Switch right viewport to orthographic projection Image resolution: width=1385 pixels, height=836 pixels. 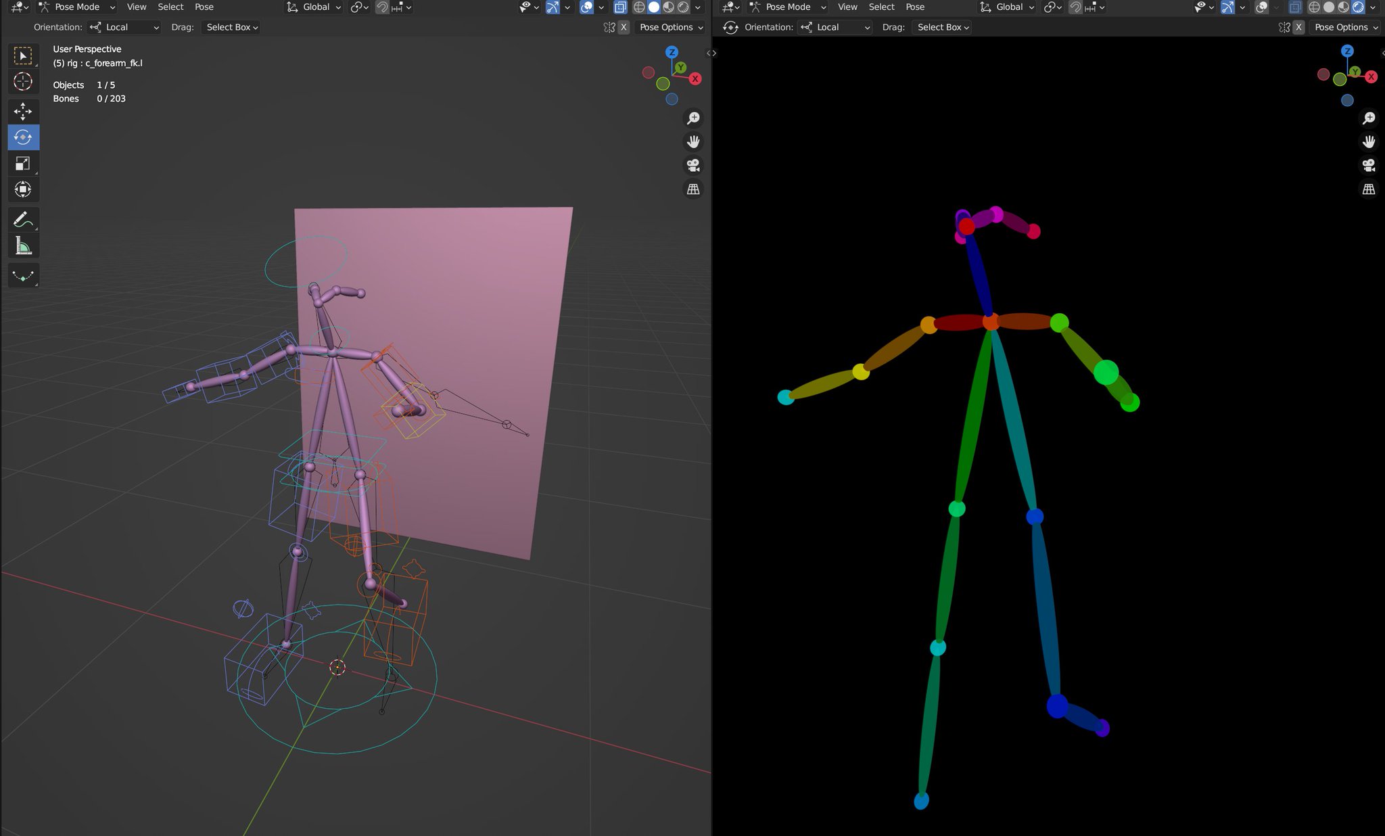click(x=1369, y=189)
